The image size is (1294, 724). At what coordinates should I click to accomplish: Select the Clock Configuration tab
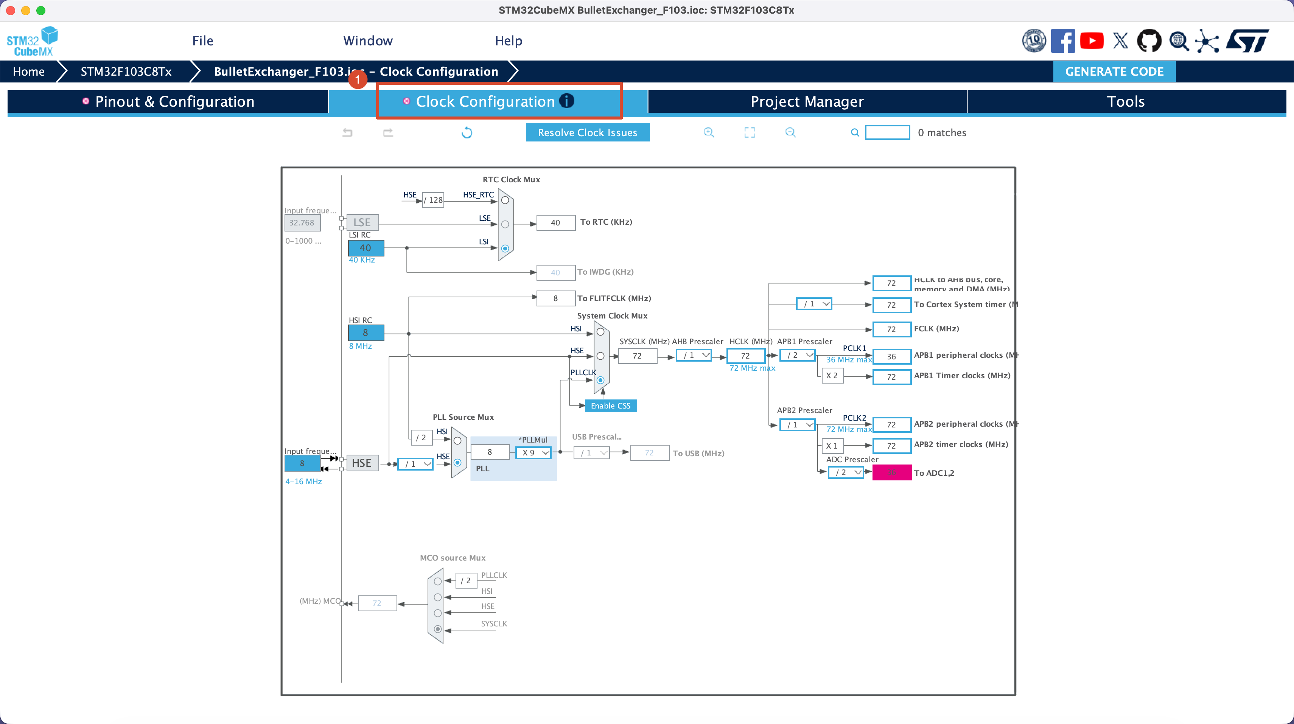coord(488,101)
